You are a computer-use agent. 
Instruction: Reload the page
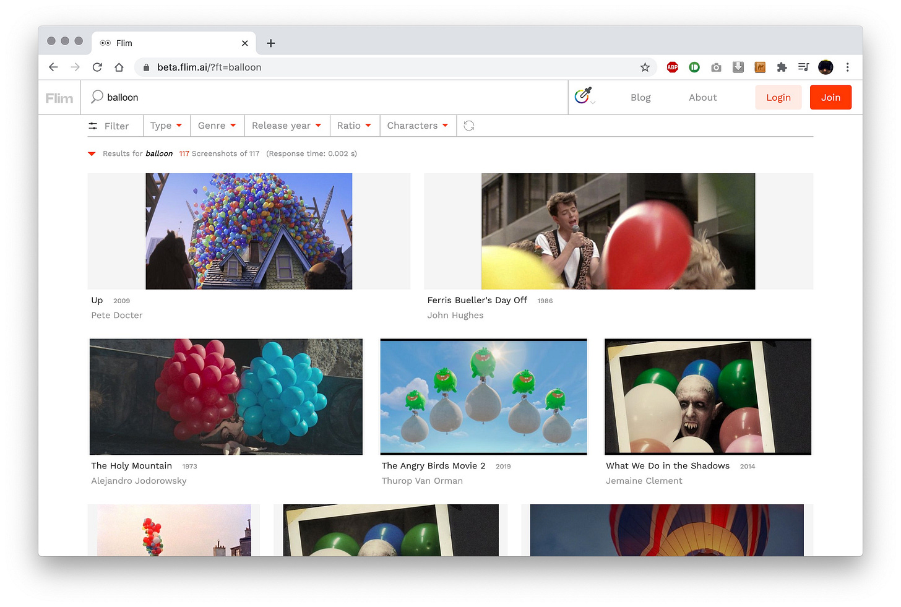coord(97,67)
